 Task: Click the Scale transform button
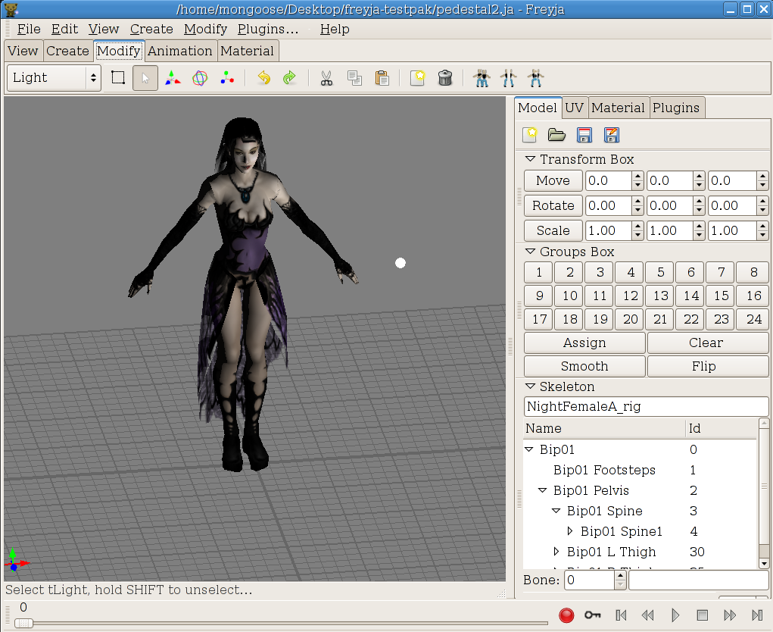(553, 230)
